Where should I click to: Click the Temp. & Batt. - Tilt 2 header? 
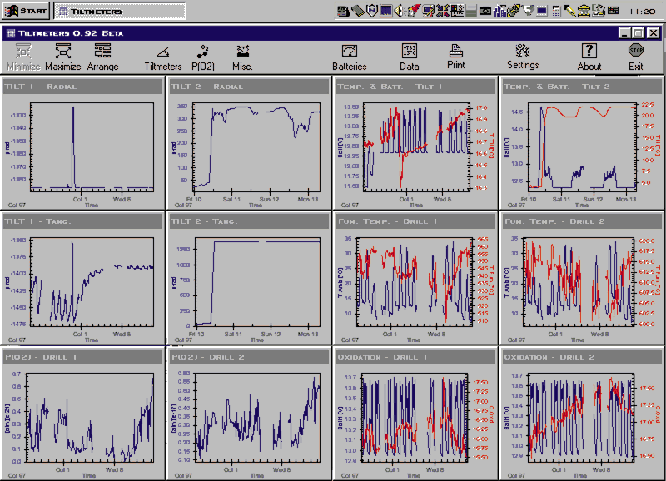[581, 86]
